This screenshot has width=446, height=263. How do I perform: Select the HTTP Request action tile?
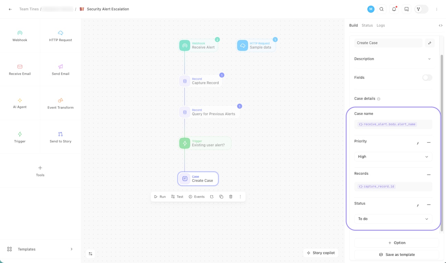click(x=61, y=36)
